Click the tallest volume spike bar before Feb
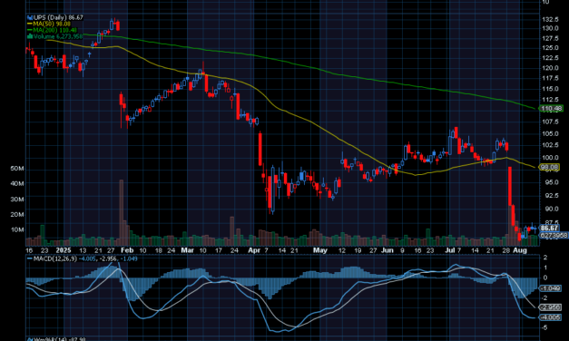The image size is (569, 341). point(122,212)
